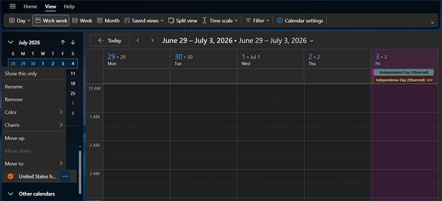Switch to the Home tab
The height and width of the screenshot is (201, 442).
(30, 7)
